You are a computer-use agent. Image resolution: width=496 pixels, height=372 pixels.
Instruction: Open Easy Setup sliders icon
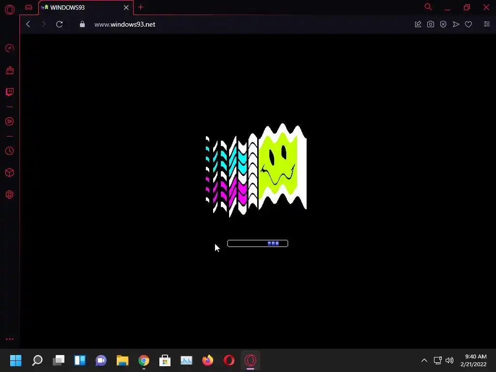tap(487, 24)
